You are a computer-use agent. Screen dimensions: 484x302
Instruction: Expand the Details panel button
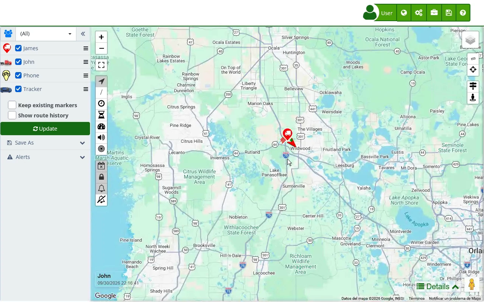438,287
